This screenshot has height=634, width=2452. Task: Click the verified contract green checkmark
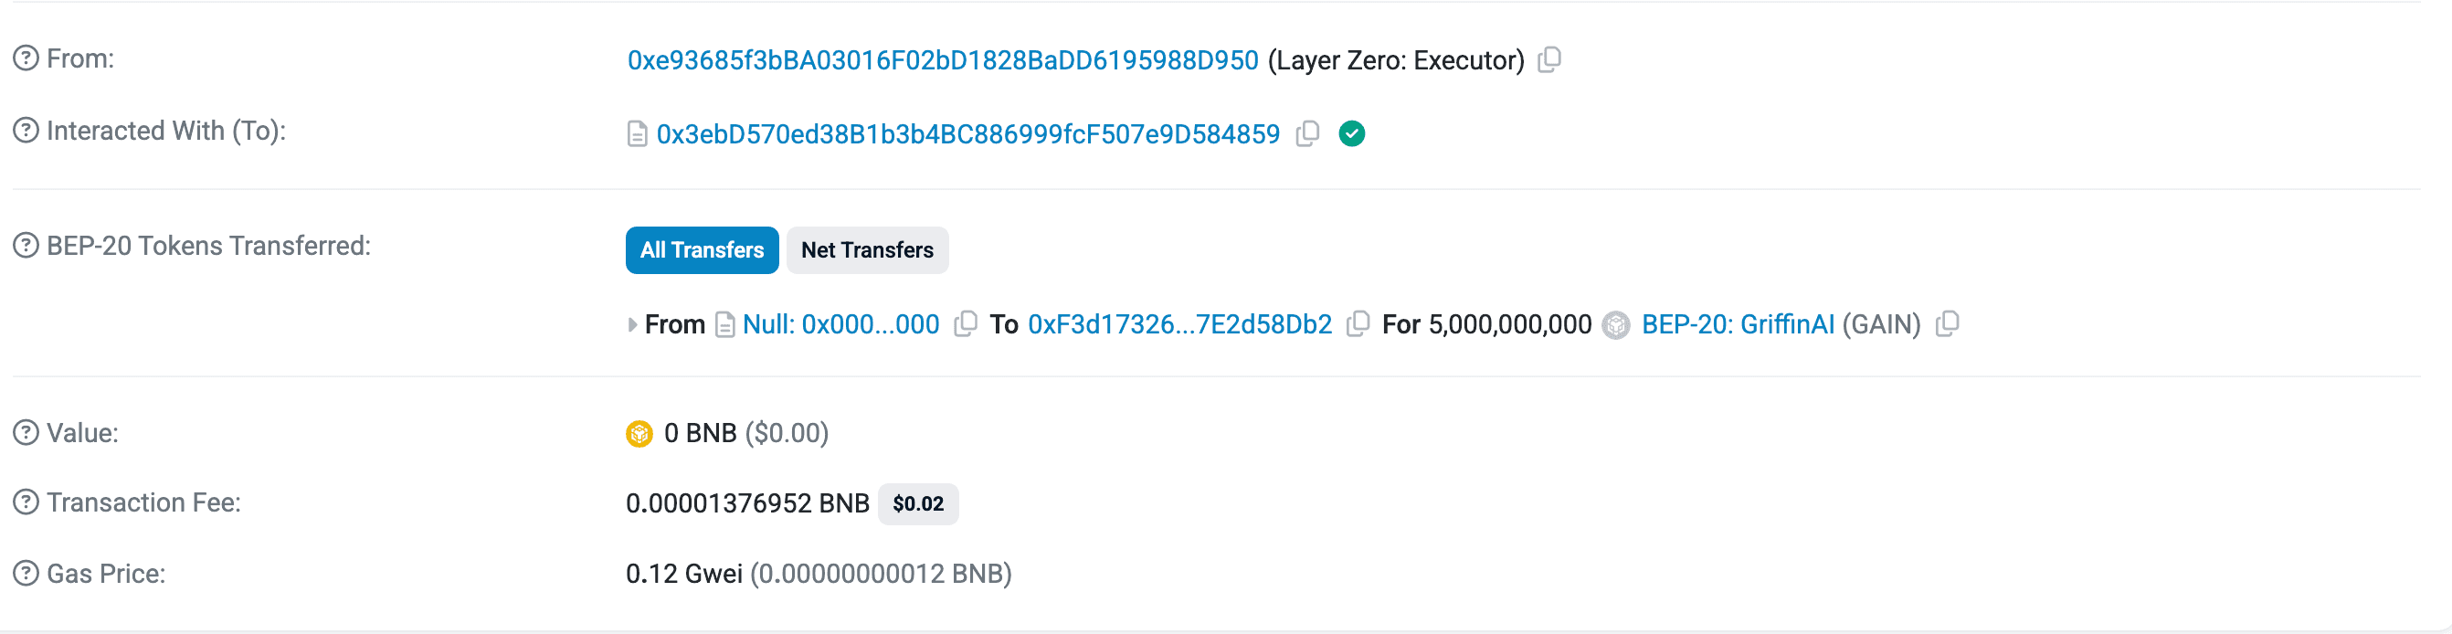[1354, 133]
